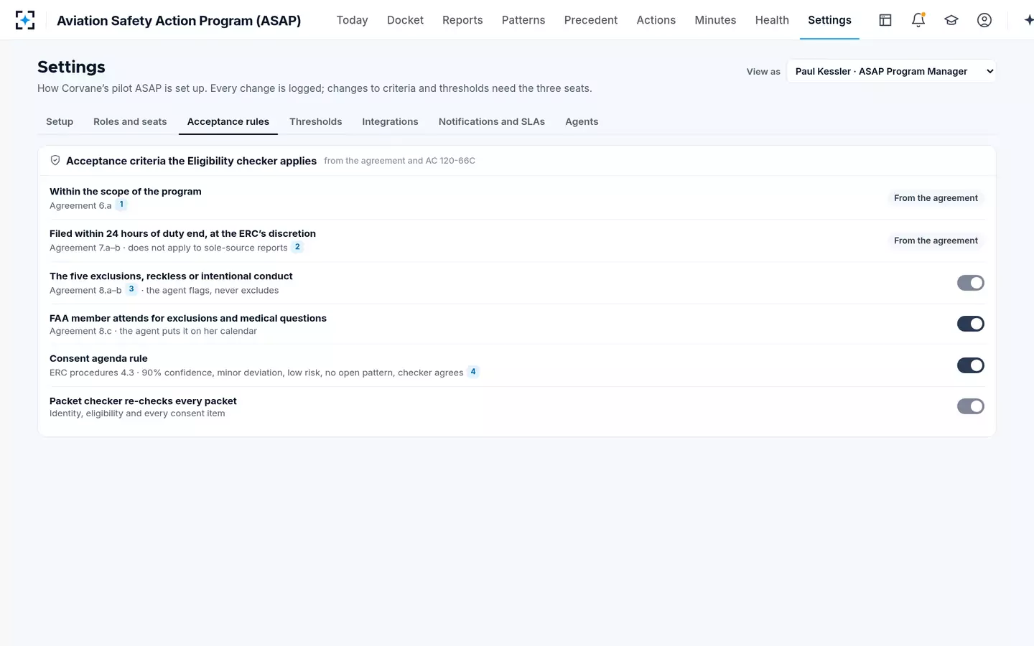Viewport: 1034px width, 646px height.
Task: Open the View as role dropdown
Action: [x=891, y=71]
